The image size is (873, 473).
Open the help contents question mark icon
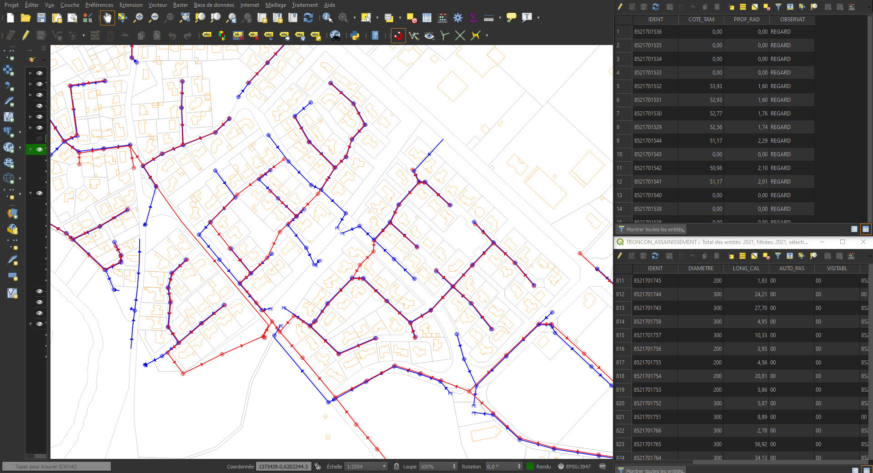tap(375, 35)
